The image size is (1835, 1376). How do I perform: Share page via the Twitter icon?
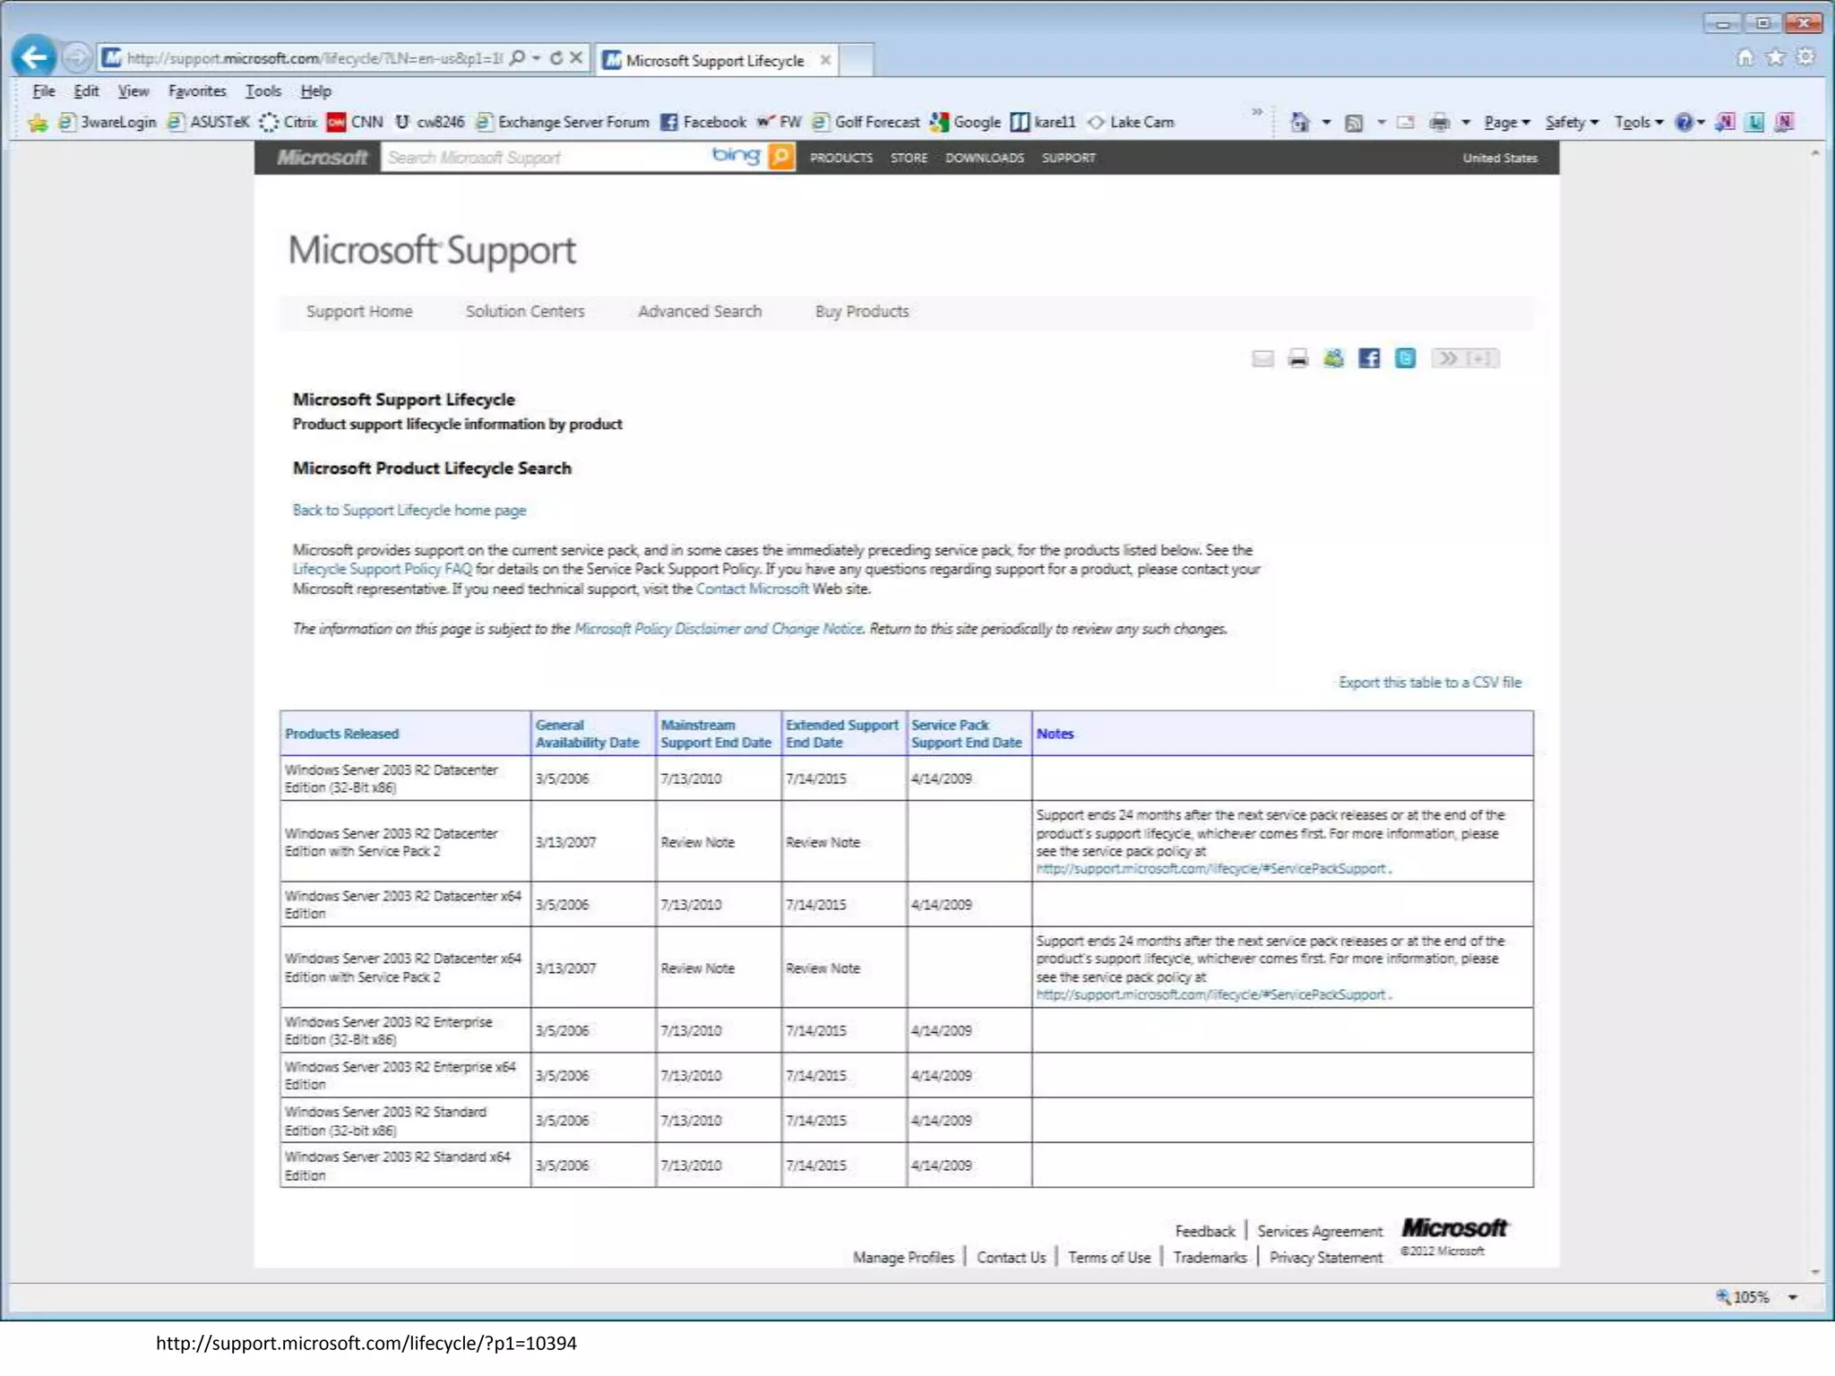pyautogui.click(x=1405, y=359)
